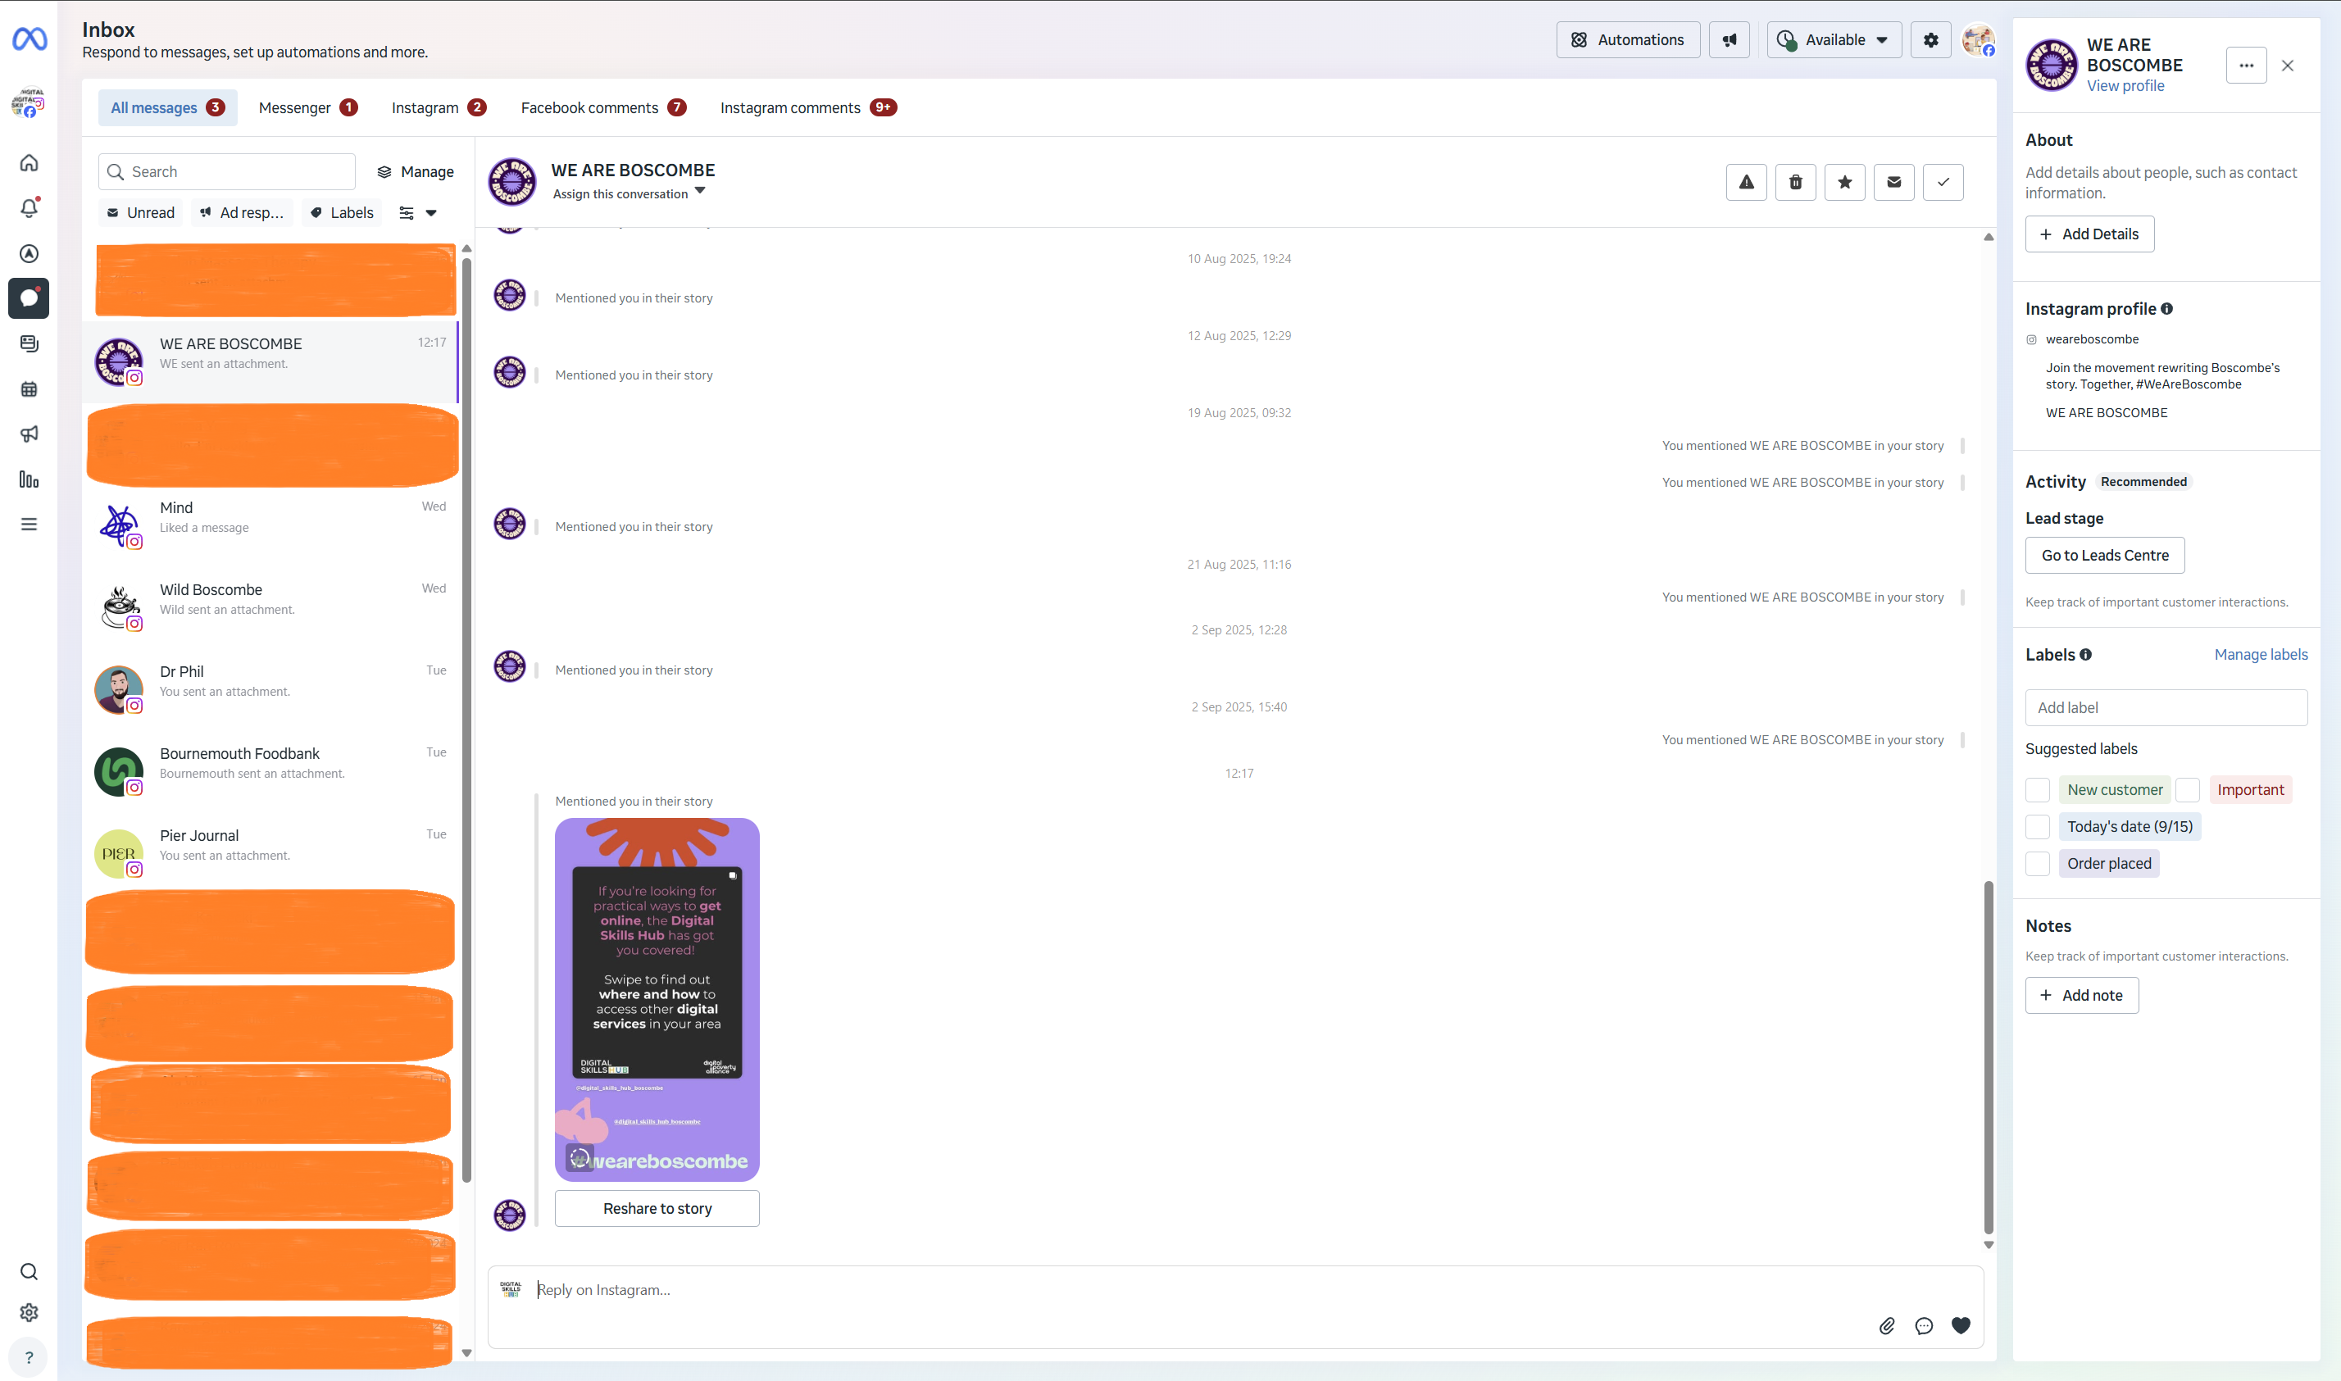The image size is (2341, 1381).
Task: Select the Inbox chat bubble icon
Action: (29, 298)
